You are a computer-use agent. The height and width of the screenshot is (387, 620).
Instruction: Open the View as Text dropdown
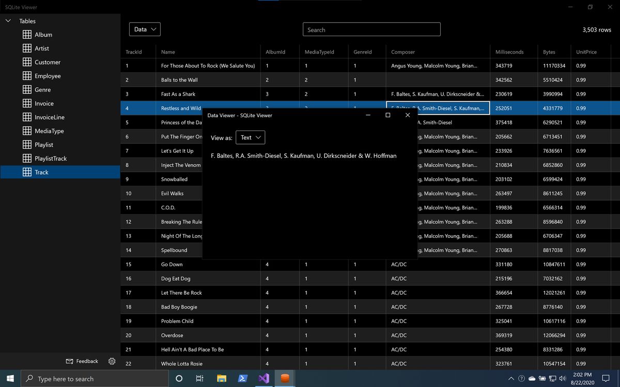(x=250, y=137)
